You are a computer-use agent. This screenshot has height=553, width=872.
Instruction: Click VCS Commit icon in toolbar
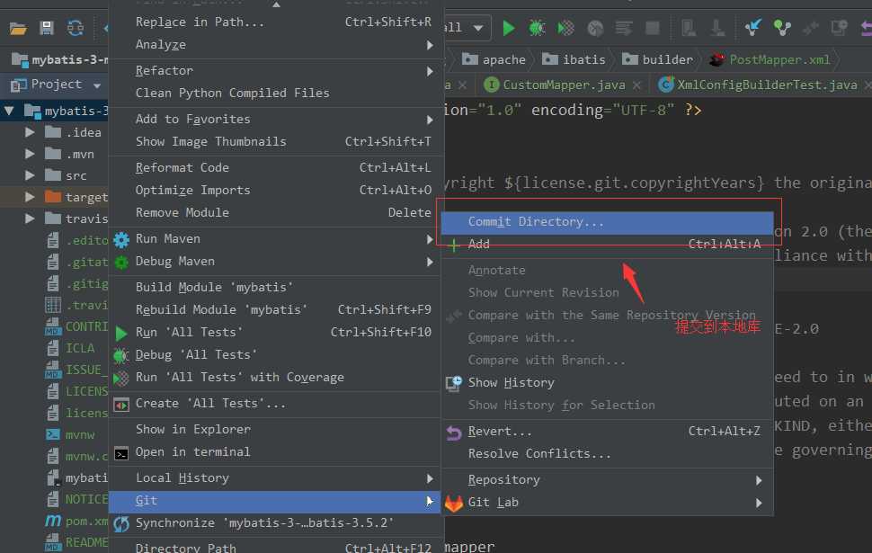point(782,28)
